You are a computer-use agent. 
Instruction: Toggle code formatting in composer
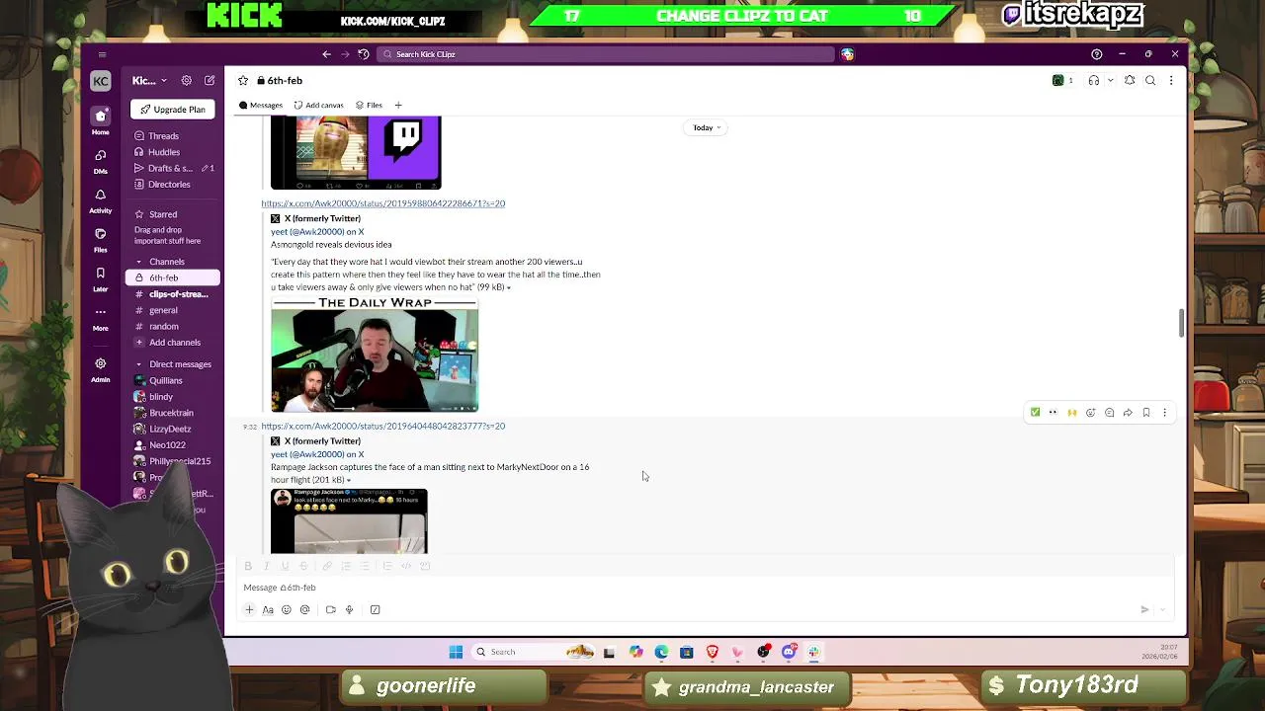pos(406,566)
